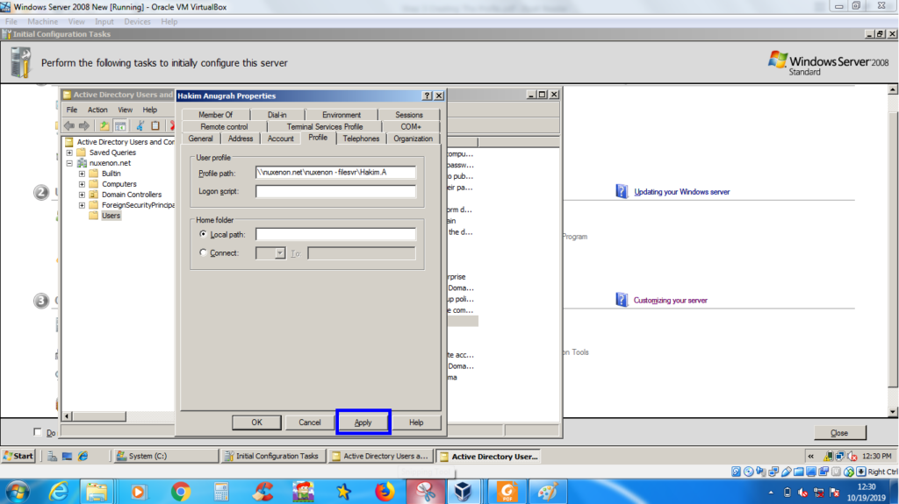Select the Users folder in tree
899x504 pixels.
pos(111,216)
